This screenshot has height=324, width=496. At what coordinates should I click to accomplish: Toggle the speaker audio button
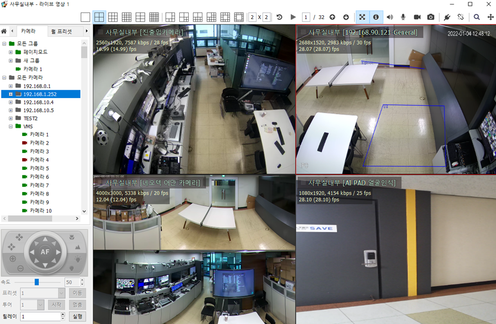390,17
